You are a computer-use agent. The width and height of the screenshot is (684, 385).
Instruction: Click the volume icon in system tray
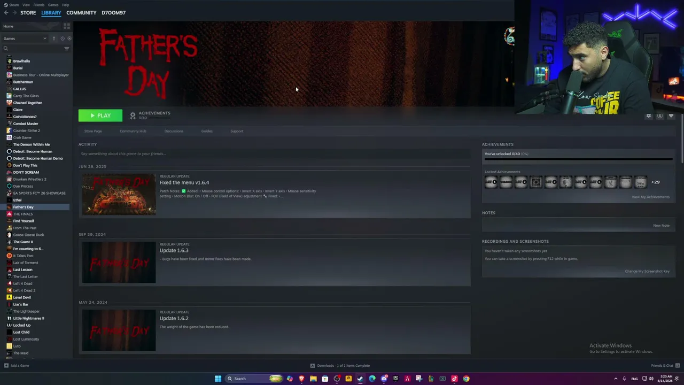[651, 379]
